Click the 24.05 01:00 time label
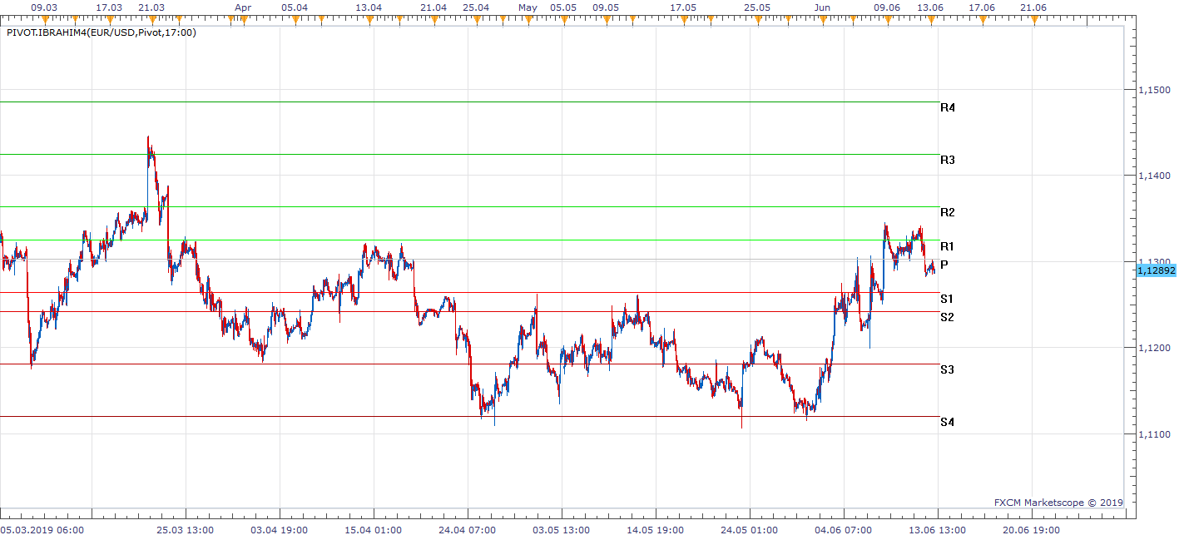The width and height of the screenshot is (1184, 540). coord(750,530)
